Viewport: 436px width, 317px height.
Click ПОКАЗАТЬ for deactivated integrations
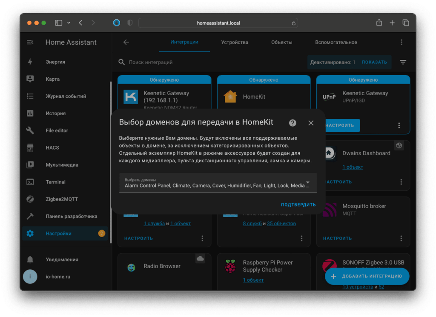click(374, 62)
